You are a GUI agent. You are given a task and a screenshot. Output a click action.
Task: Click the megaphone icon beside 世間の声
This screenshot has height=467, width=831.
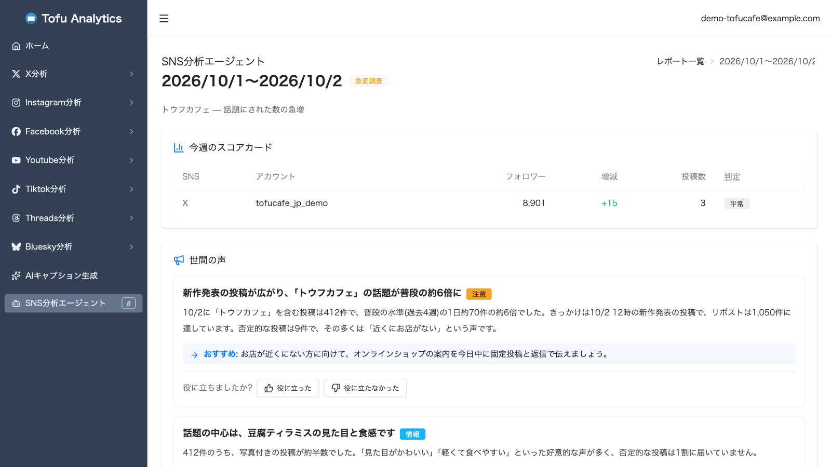(179, 260)
